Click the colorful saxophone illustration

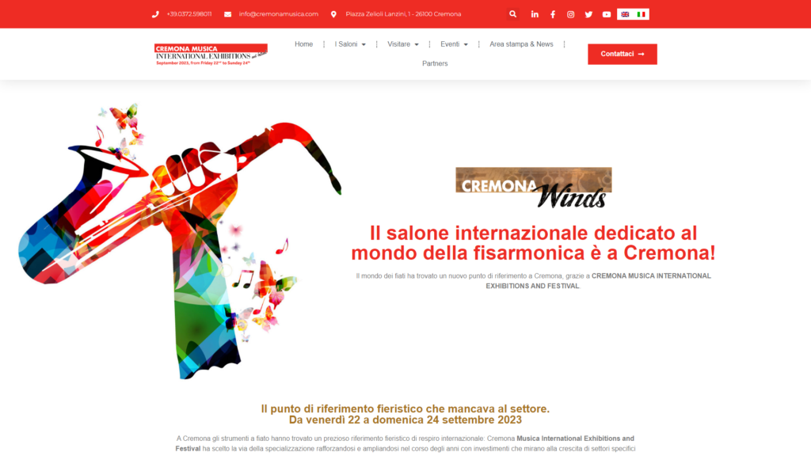pos(180,241)
